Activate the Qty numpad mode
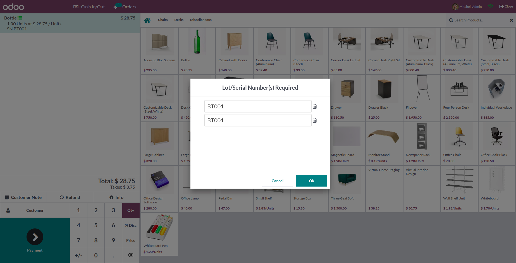The width and height of the screenshot is (516, 263). [131, 210]
